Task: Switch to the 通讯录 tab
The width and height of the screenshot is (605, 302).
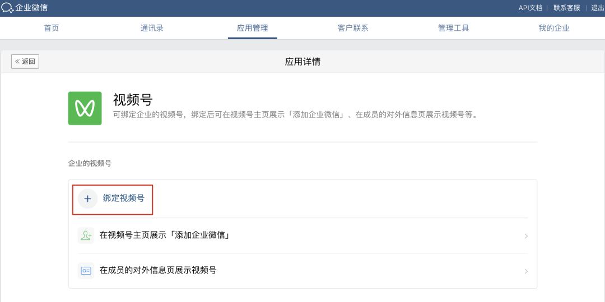Action: 152,28
